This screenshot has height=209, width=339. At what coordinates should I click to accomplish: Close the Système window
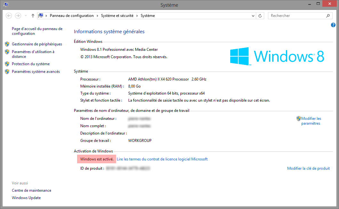329,4
